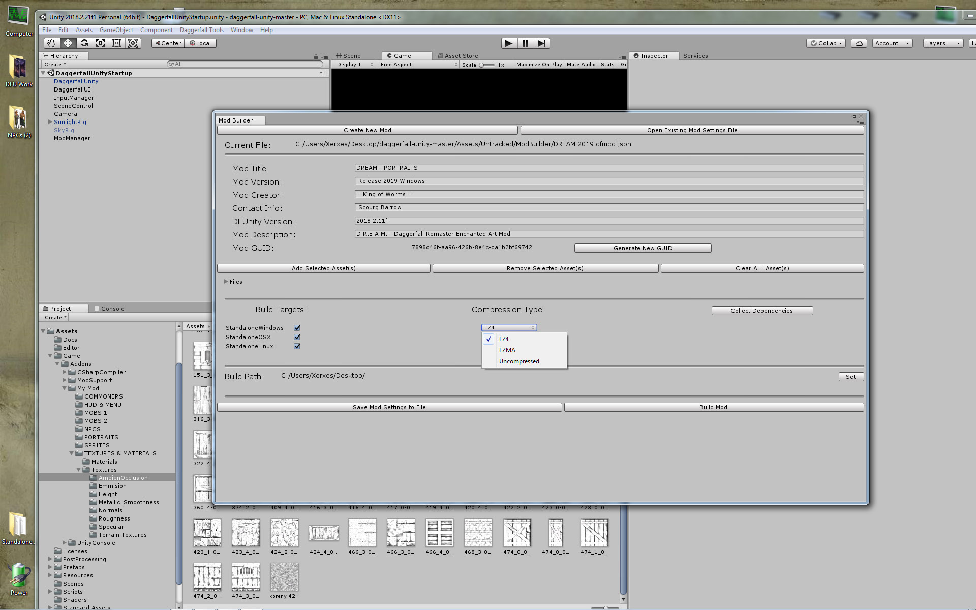Open the Display 1 dropdown

pos(354,65)
